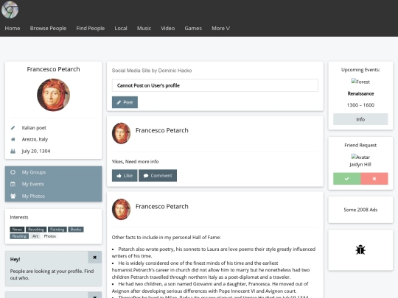Click the Interests heading
Screen dimensions: 398x298
point(19,217)
